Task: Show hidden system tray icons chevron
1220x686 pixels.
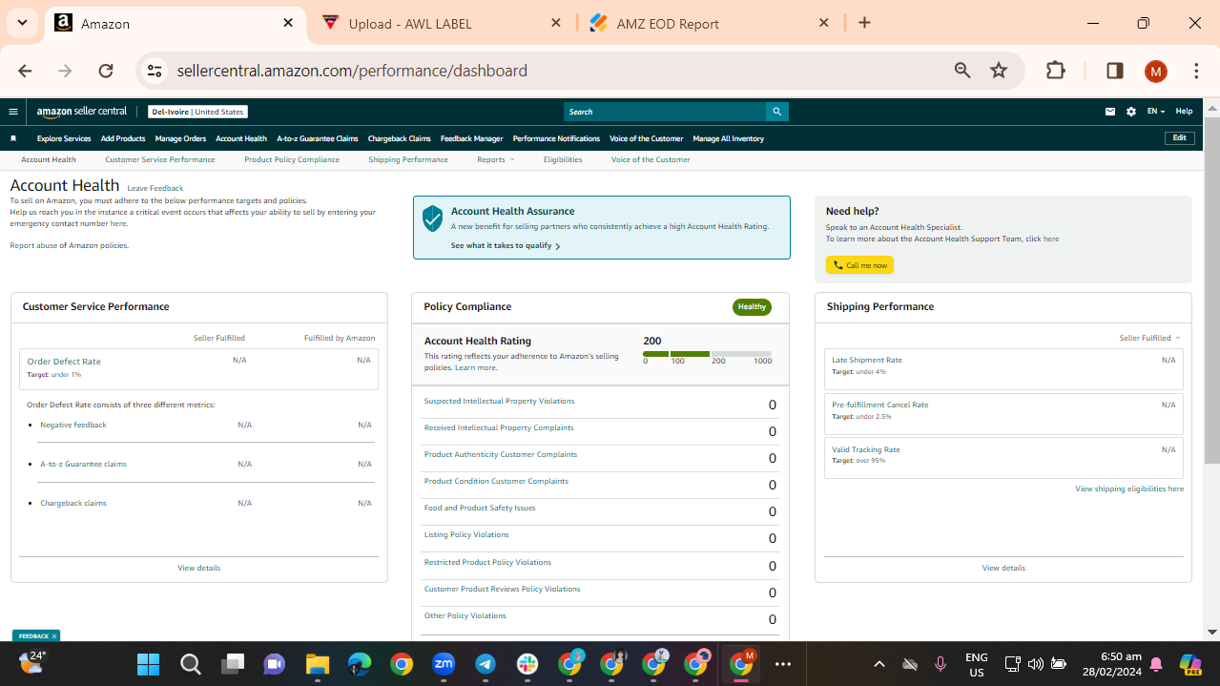Action: pyautogui.click(x=879, y=664)
